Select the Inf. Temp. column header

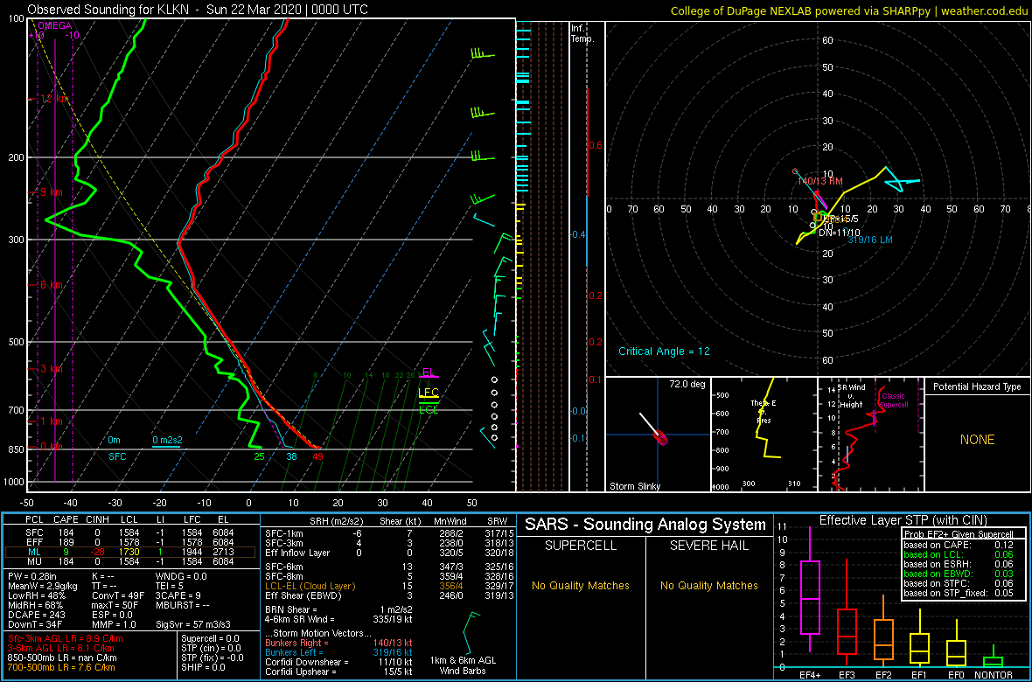tap(582, 33)
